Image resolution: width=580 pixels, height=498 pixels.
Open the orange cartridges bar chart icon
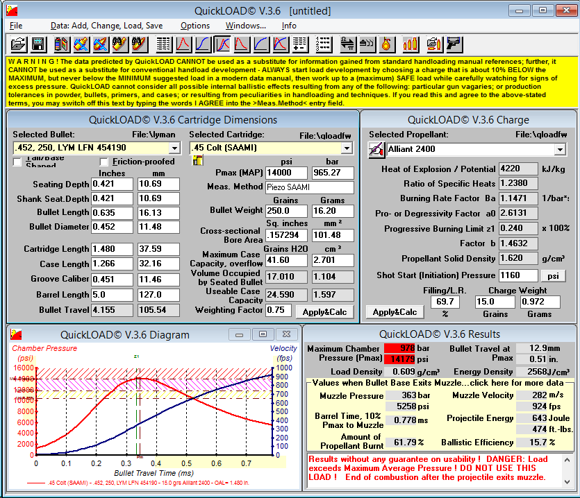pyautogui.click(x=411, y=44)
